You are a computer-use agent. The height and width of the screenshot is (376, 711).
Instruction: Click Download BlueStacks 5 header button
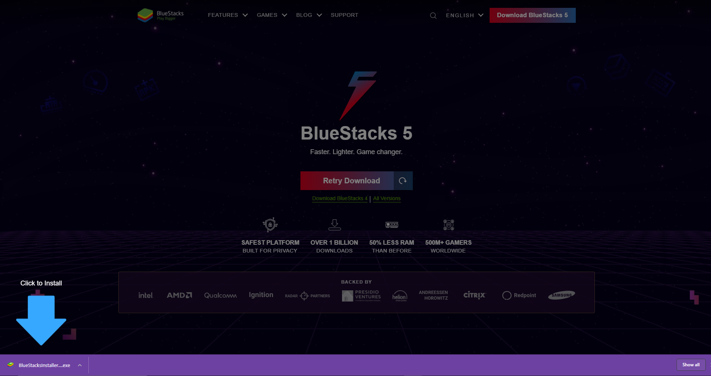(532, 15)
